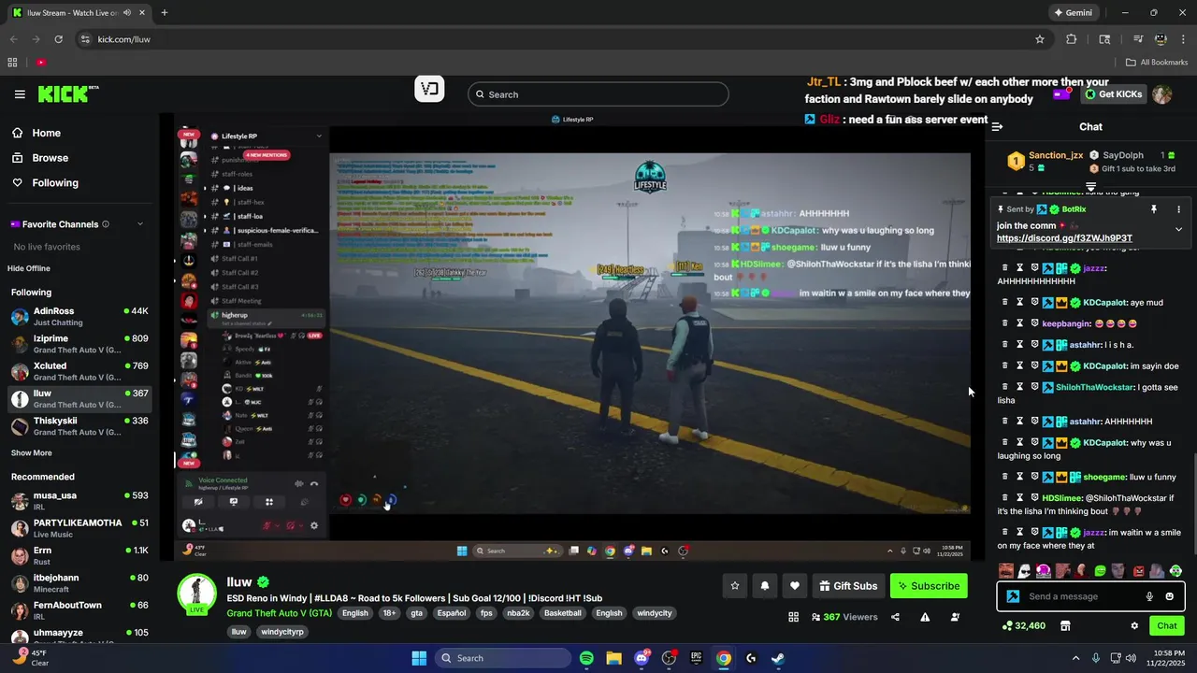
Task: Open Spotify from the taskbar
Action: pyautogui.click(x=586, y=658)
